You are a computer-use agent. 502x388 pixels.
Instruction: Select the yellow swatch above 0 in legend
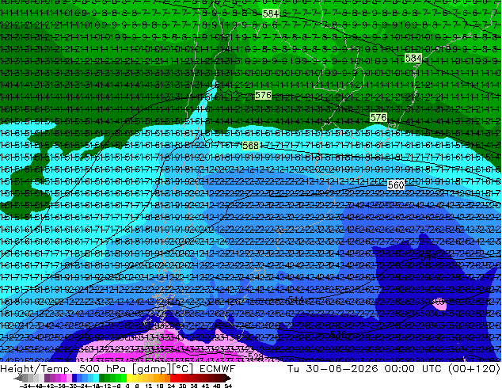click(129, 378)
